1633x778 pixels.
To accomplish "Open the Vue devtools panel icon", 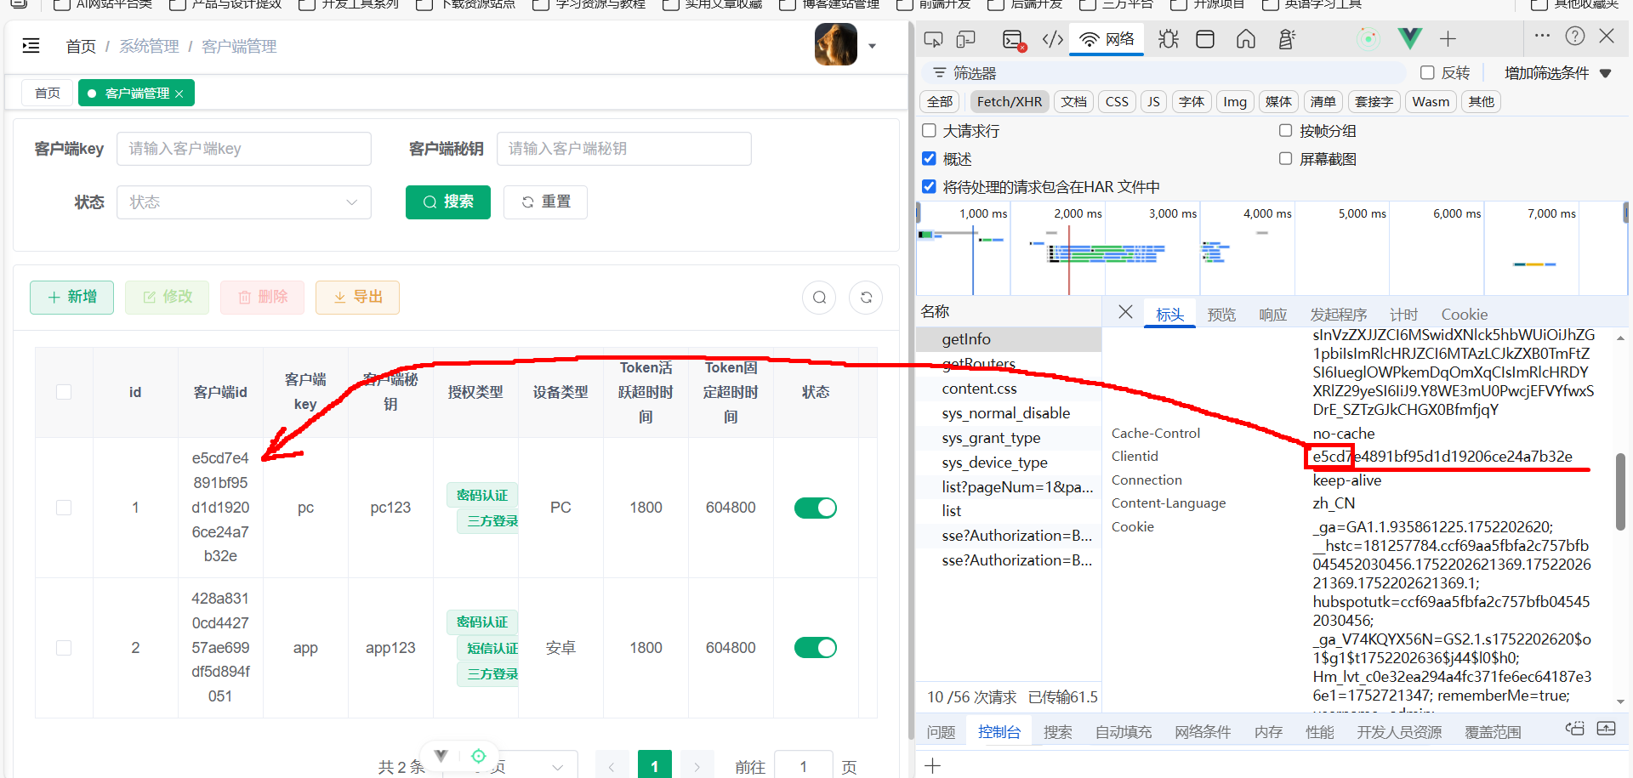I will tap(1409, 38).
